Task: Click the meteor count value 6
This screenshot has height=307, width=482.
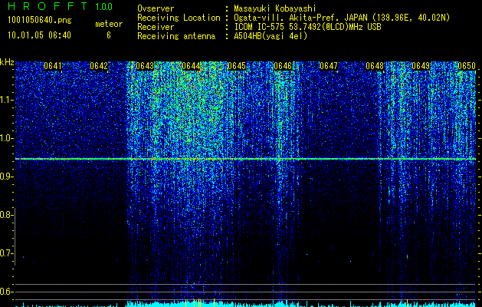Action: click(x=109, y=35)
